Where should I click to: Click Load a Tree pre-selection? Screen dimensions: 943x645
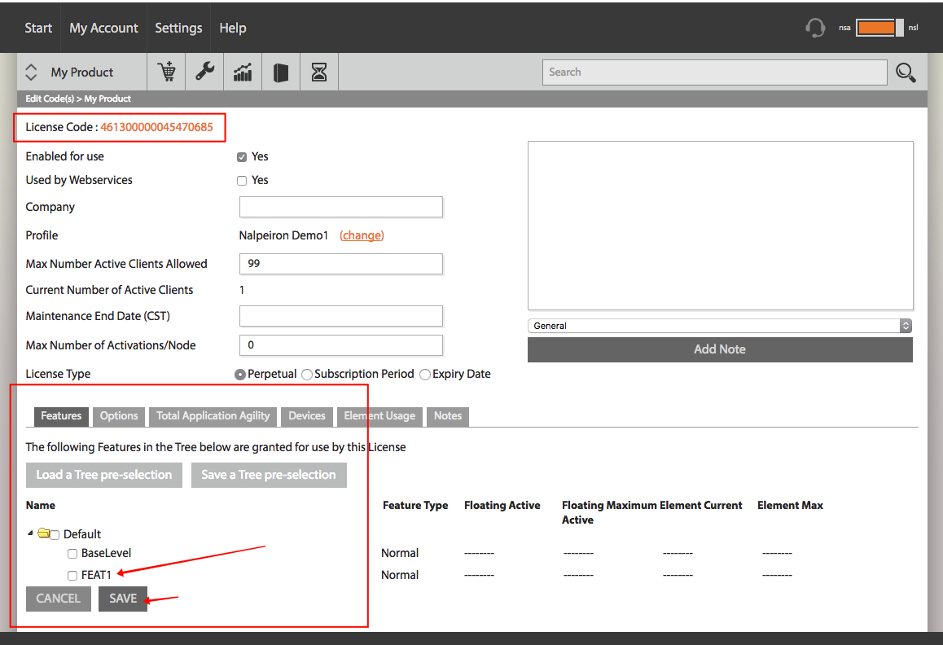(104, 475)
